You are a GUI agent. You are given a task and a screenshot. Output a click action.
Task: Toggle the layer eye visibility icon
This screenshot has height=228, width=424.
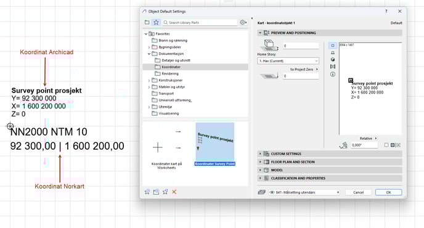click(x=272, y=192)
